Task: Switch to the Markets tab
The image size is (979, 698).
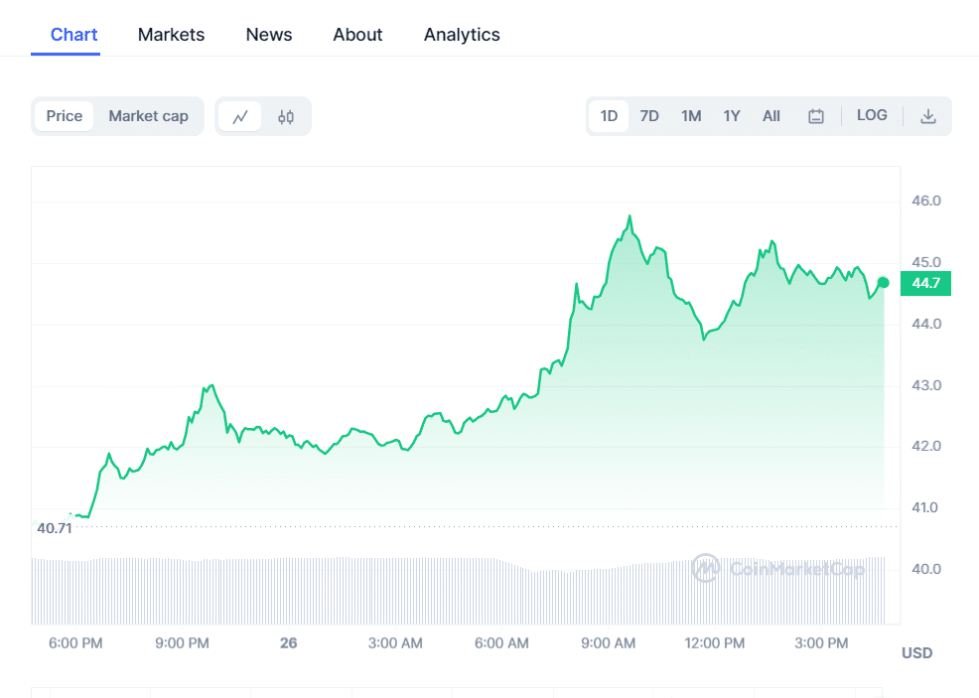Action: pos(171,35)
